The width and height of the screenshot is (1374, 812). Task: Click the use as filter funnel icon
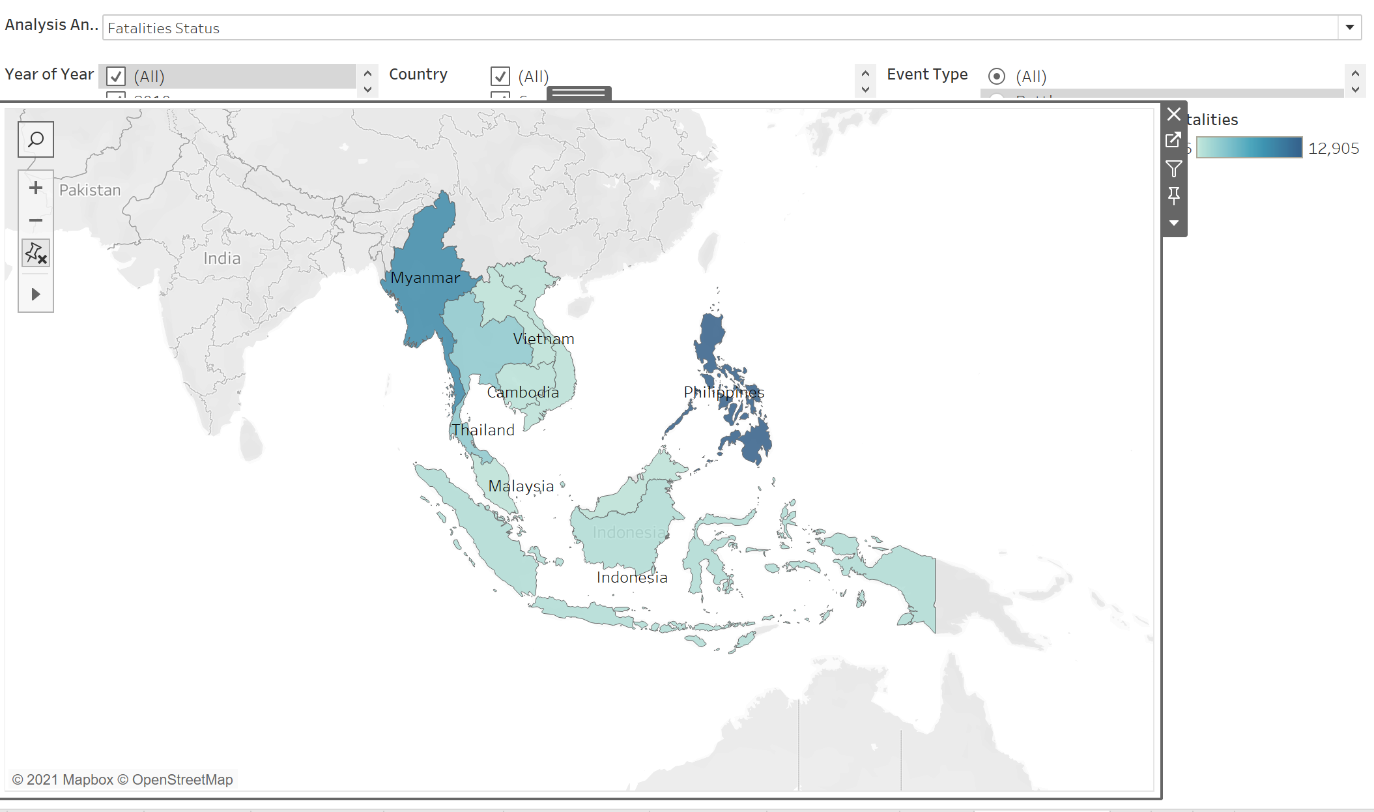(x=1173, y=169)
